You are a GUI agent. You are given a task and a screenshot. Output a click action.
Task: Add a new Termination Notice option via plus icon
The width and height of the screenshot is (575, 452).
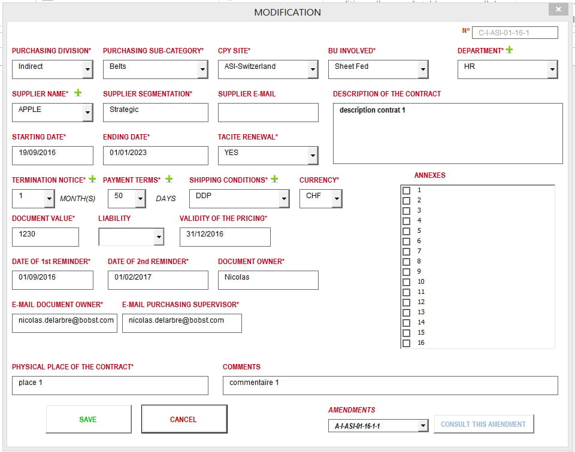(x=92, y=179)
